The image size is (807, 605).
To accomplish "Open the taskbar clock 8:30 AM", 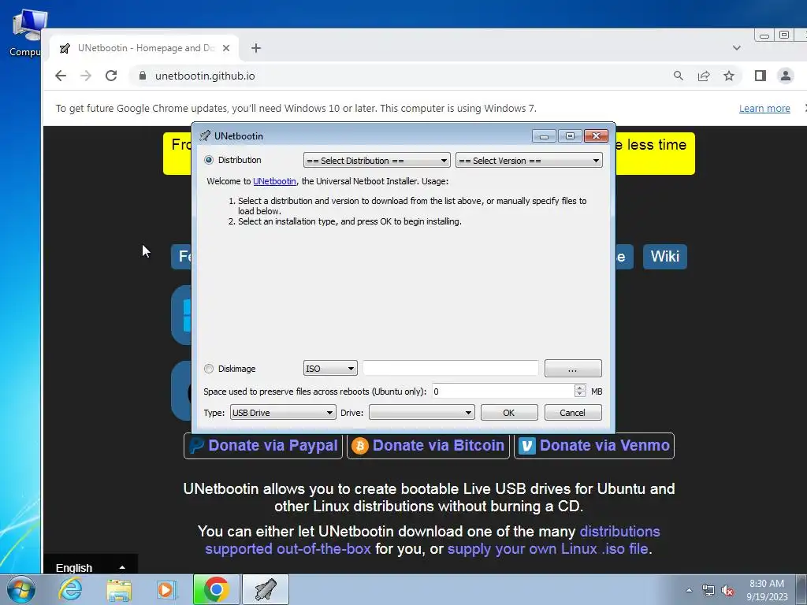I will (x=767, y=590).
